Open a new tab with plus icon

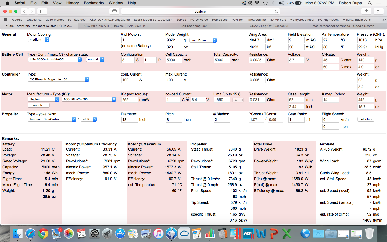tap(384, 26)
